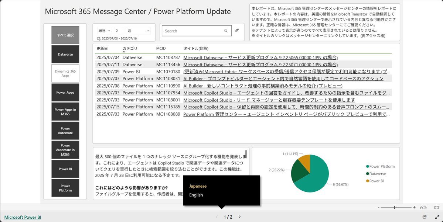Zoom out with the minus icon
443x222 pixels.
(x=379, y=207)
